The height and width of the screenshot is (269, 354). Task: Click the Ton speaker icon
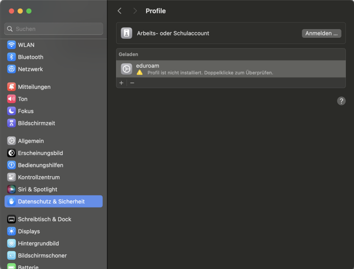click(11, 99)
